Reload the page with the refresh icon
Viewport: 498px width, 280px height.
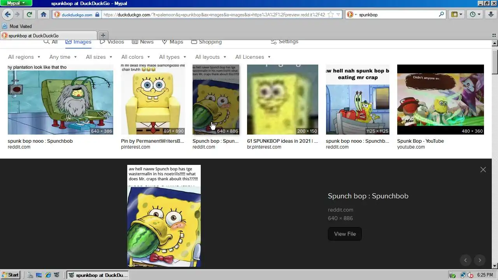click(29, 14)
